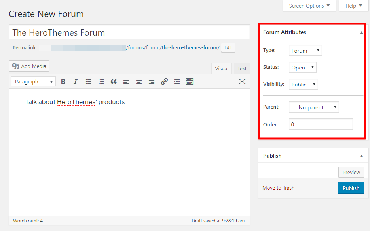370x231 pixels.
Task: Click in the editor content area
Action: [x=129, y=152]
